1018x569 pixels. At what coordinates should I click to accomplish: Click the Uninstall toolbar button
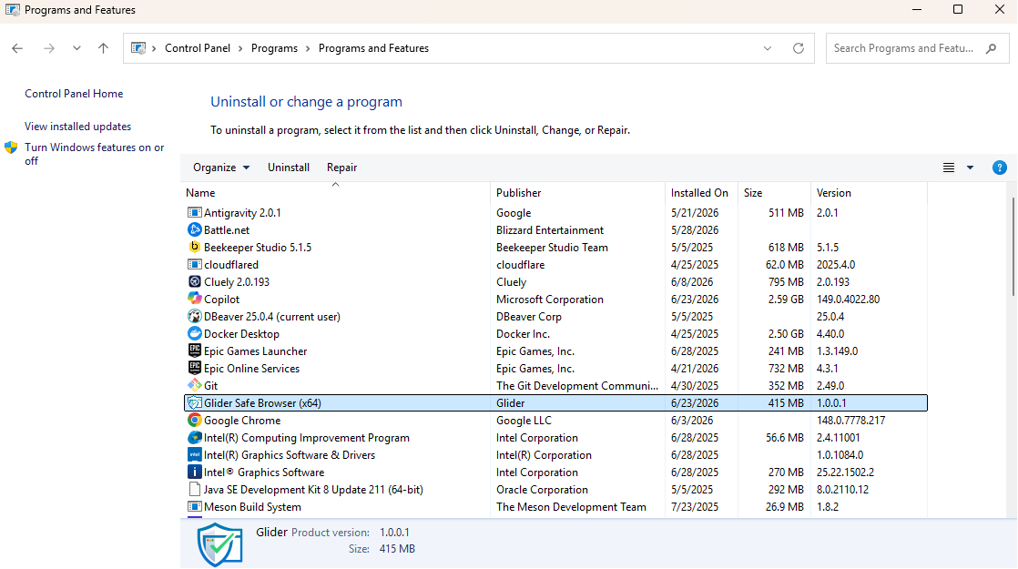(289, 168)
